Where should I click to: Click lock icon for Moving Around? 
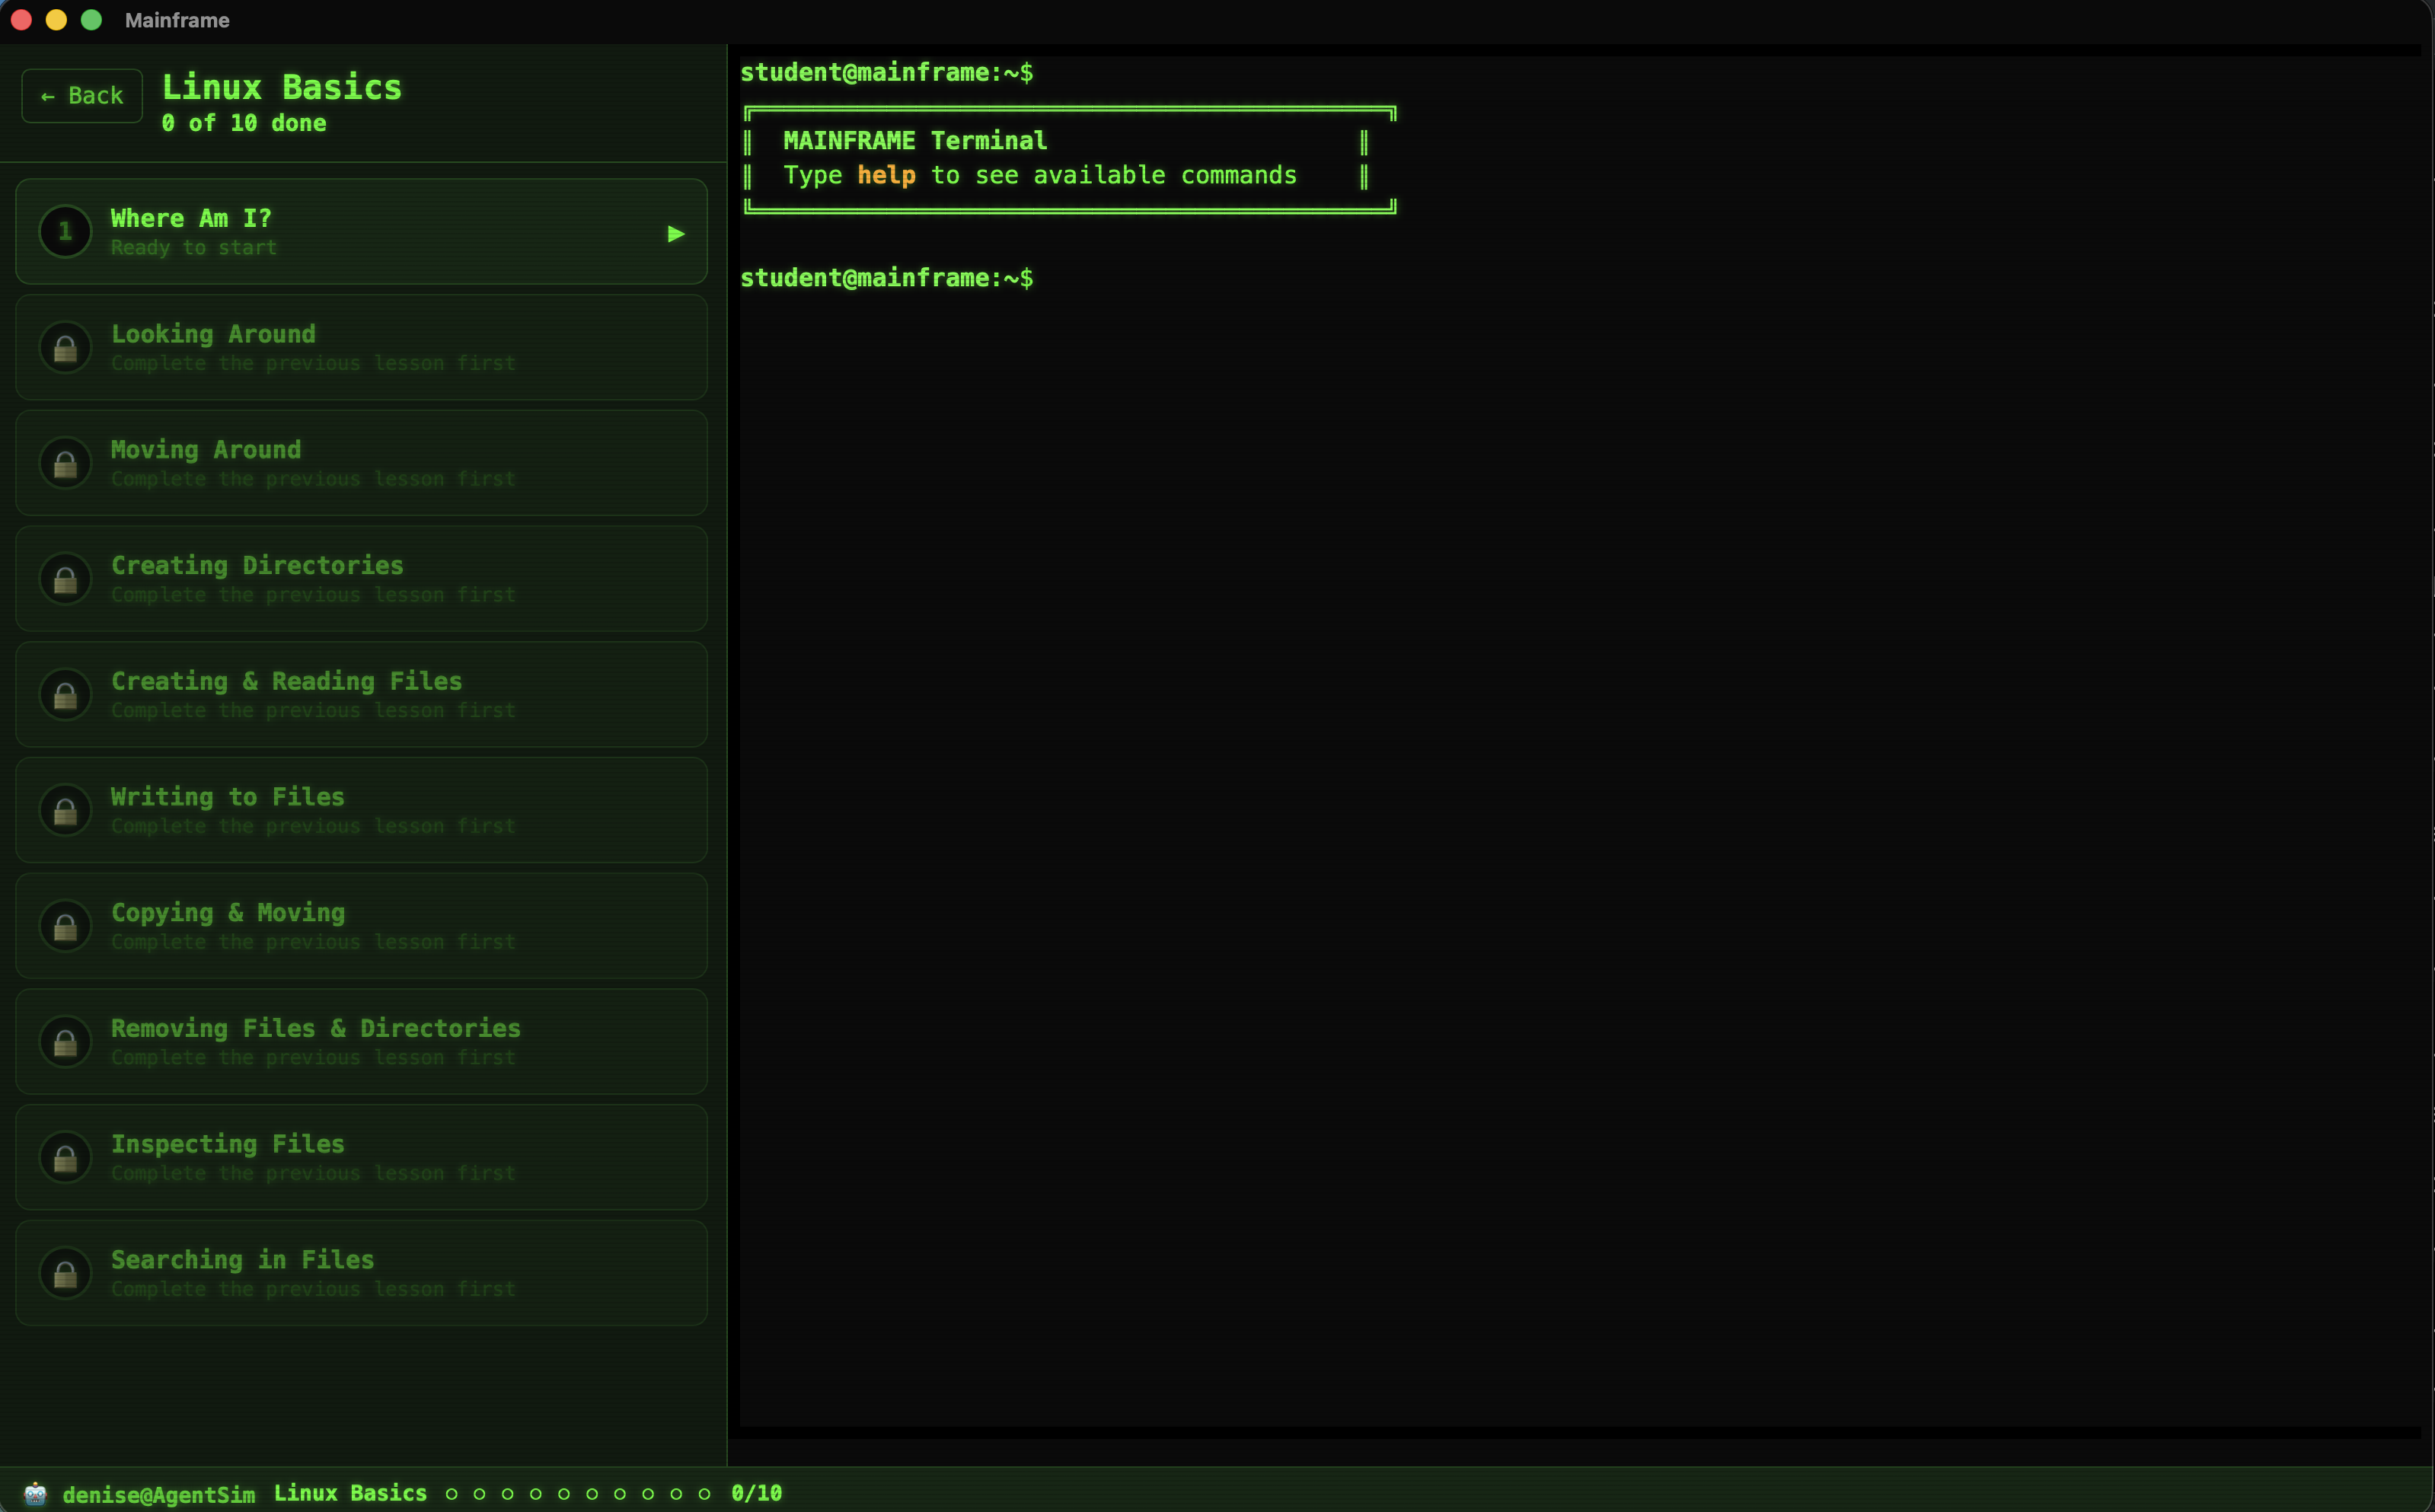point(65,463)
